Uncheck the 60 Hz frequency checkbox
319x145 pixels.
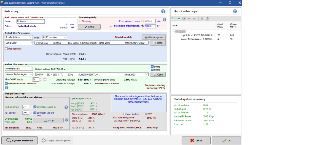click(152, 70)
